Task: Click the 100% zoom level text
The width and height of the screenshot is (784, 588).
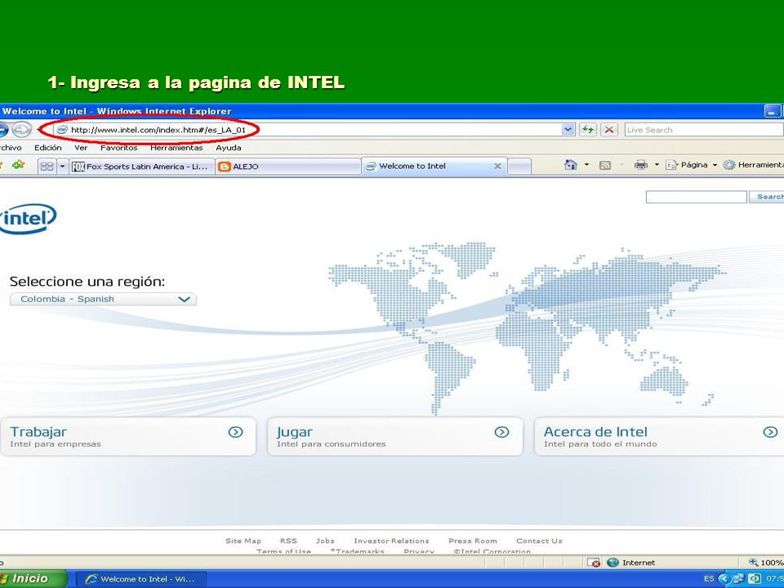Action: coord(772,563)
